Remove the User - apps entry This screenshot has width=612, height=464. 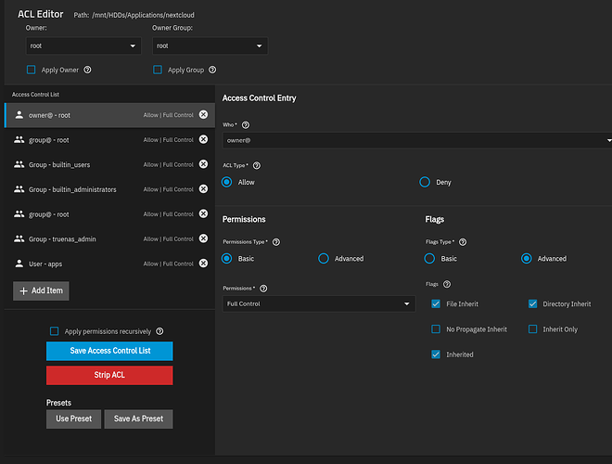203,264
